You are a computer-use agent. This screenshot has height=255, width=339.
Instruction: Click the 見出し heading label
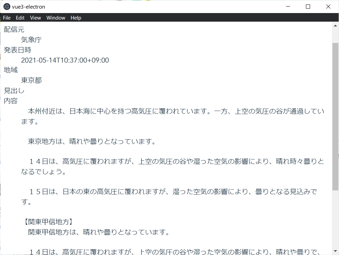pyautogui.click(x=14, y=90)
